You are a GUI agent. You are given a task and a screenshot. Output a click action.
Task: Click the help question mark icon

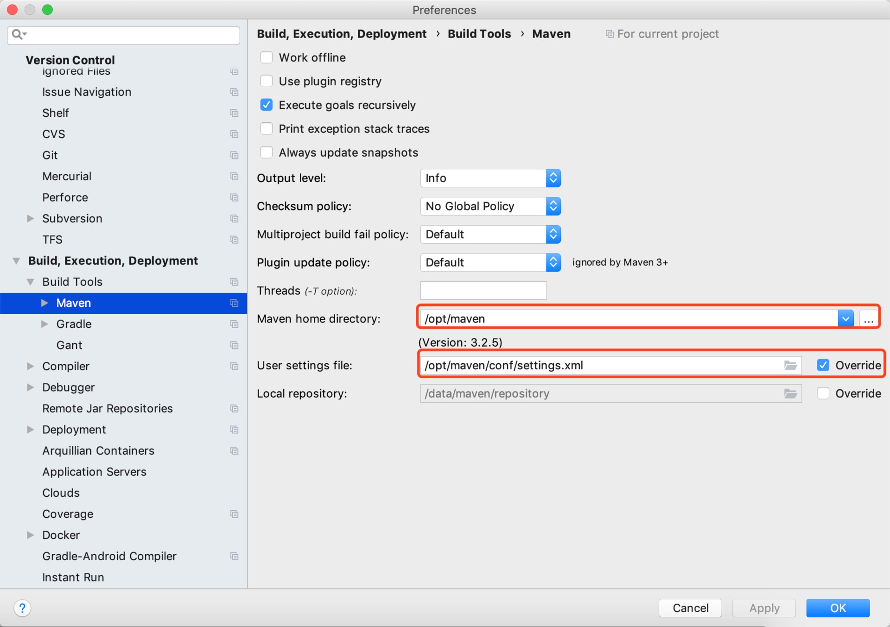tap(22, 608)
